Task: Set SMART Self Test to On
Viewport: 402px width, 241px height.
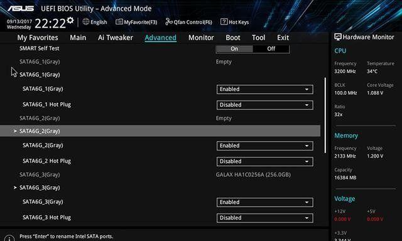Action: (234, 49)
